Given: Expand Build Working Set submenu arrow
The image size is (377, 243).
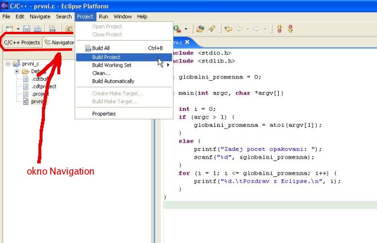Looking at the screenshot, I should click(168, 65).
